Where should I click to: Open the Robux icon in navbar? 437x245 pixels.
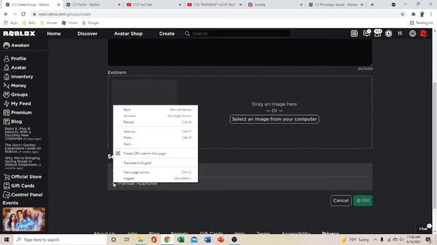pos(389,33)
